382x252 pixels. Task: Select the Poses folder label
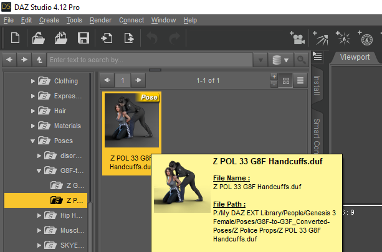click(x=64, y=141)
